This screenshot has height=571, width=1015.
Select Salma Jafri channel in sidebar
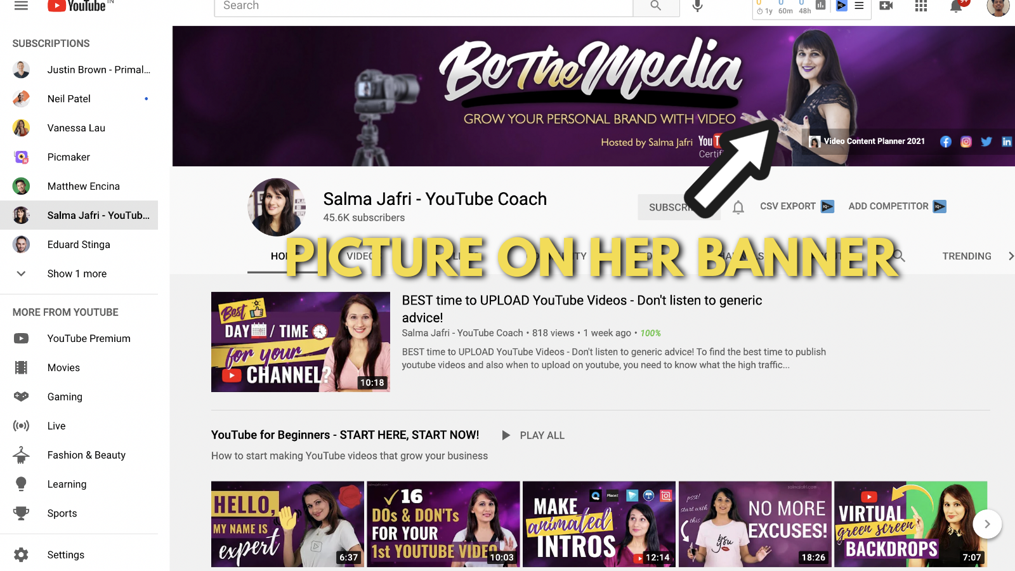tap(79, 216)
